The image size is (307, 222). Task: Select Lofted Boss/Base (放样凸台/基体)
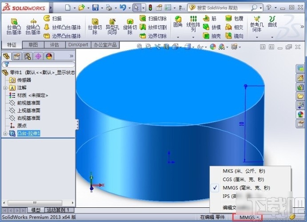pyautogui.click(x=62, y=27)
